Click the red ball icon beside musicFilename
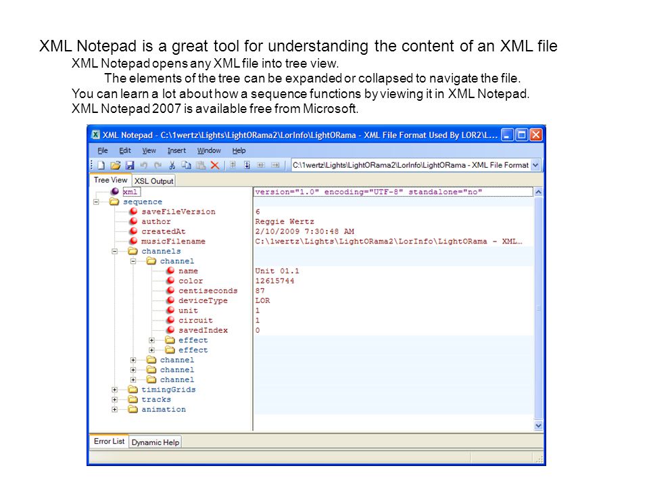This screenshot has width=649, height=487. pyautogui.click(x=133, y=241)
